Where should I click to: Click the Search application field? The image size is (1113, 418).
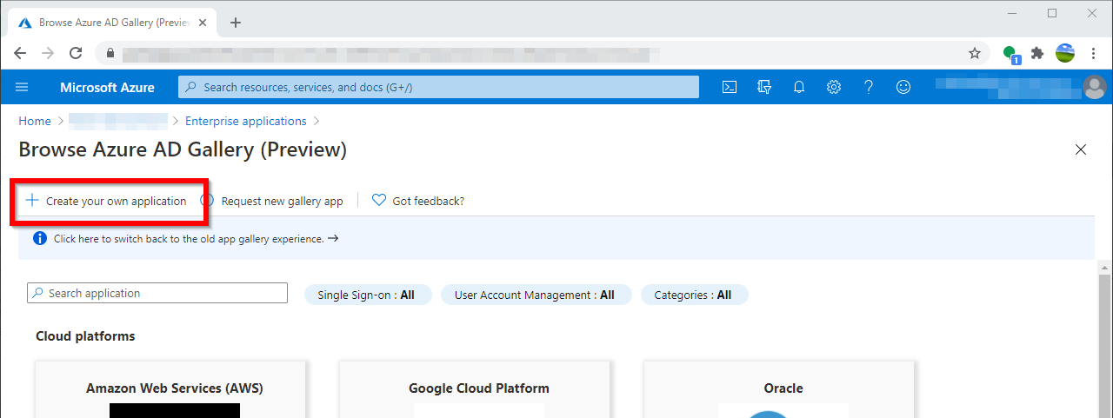(157, 293)
